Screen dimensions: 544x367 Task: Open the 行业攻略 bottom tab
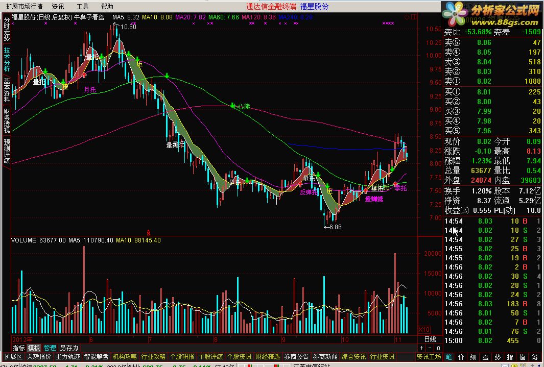pos(153,357)
